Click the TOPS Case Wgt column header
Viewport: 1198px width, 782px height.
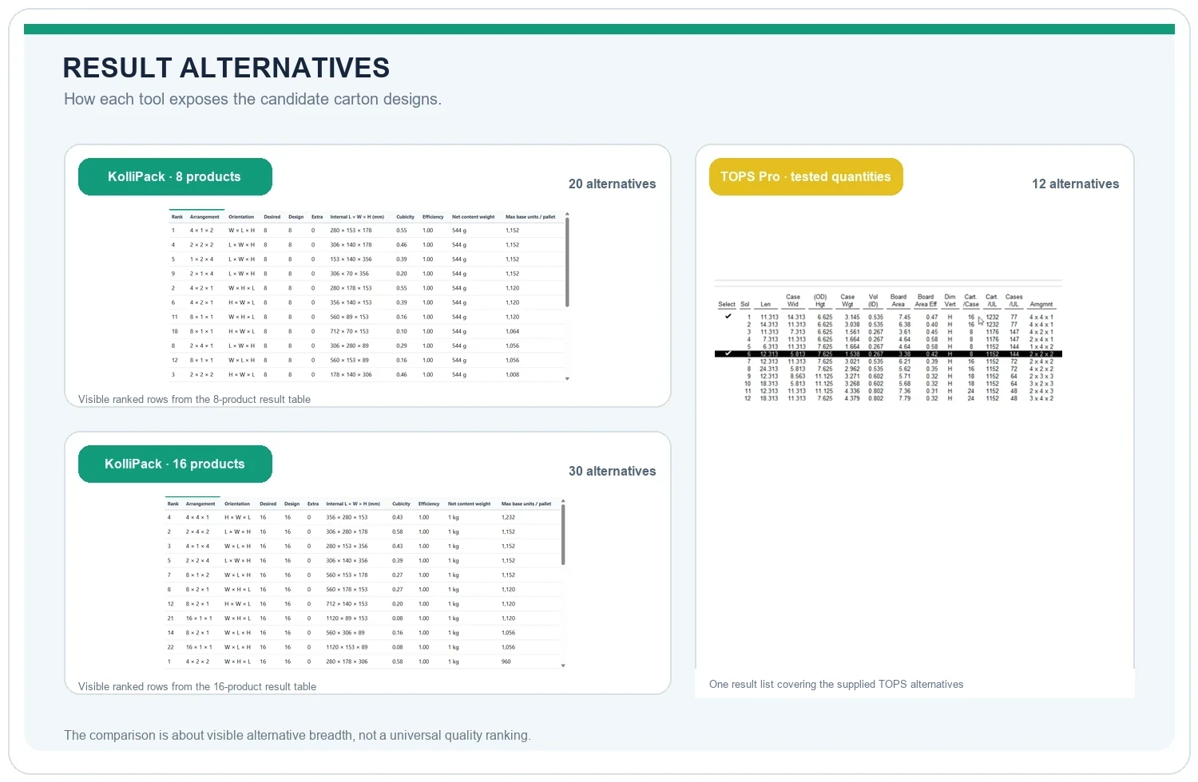coord(847,301)
